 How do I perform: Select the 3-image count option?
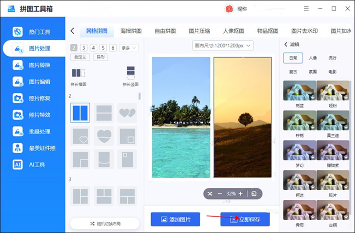[x=83, y=48]
